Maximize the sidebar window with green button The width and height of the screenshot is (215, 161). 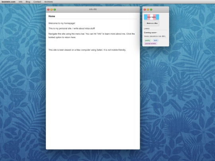pyautogui.click(x=151, y=10)
